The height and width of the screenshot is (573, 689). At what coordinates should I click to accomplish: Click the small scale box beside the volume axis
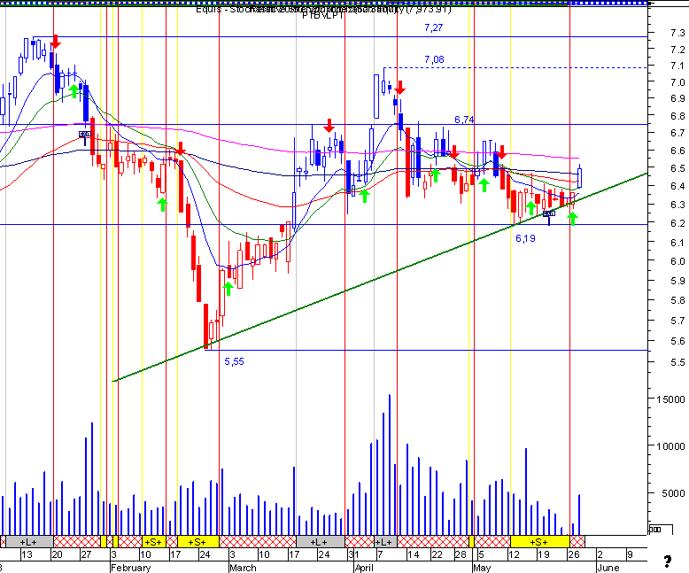[x=661, y=530]
